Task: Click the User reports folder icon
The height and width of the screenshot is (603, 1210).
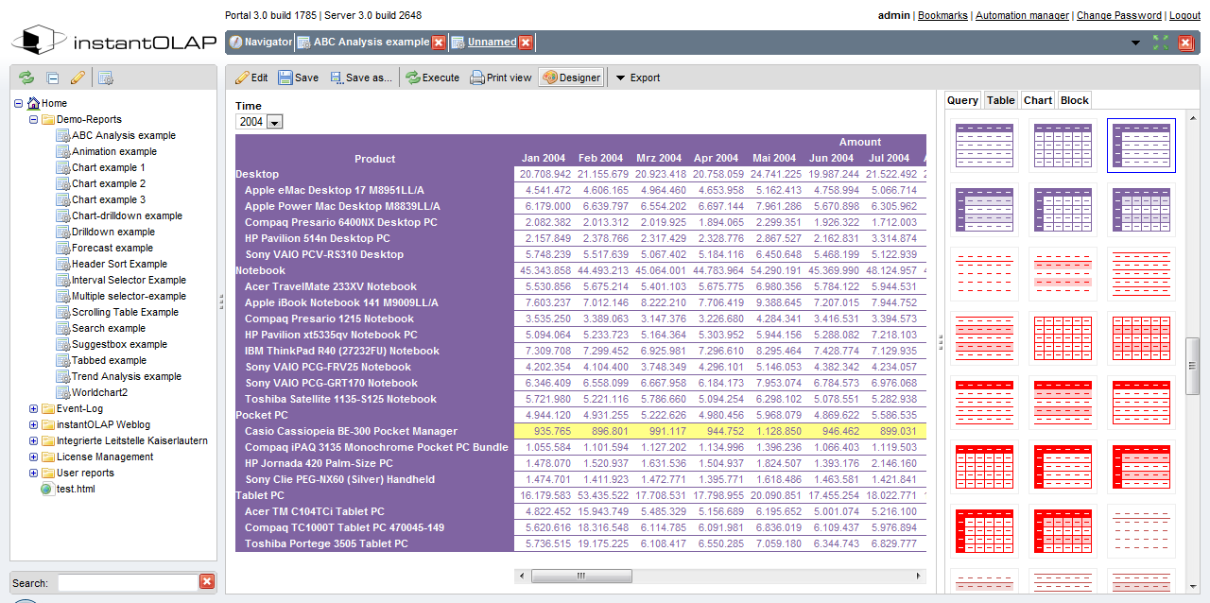Action: (48, 473)
